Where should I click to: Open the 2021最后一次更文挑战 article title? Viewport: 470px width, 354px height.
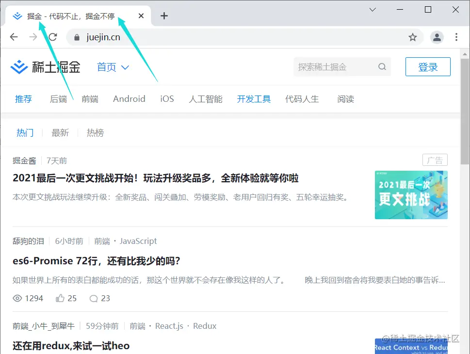156,178
